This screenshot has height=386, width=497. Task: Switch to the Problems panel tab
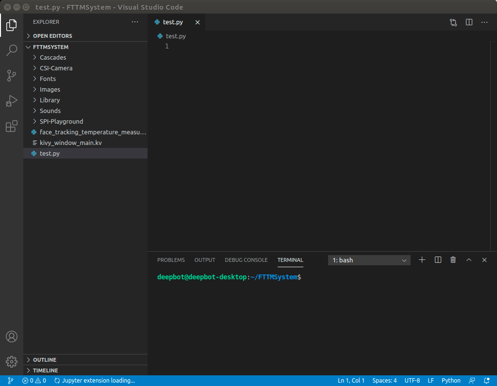tap(171, 260)
